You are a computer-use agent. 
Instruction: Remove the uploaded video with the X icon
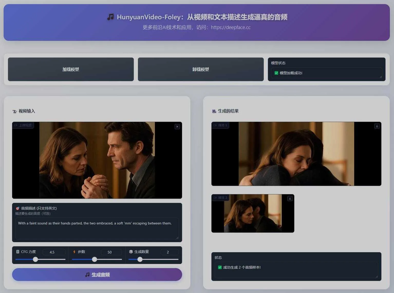(177, 127)
